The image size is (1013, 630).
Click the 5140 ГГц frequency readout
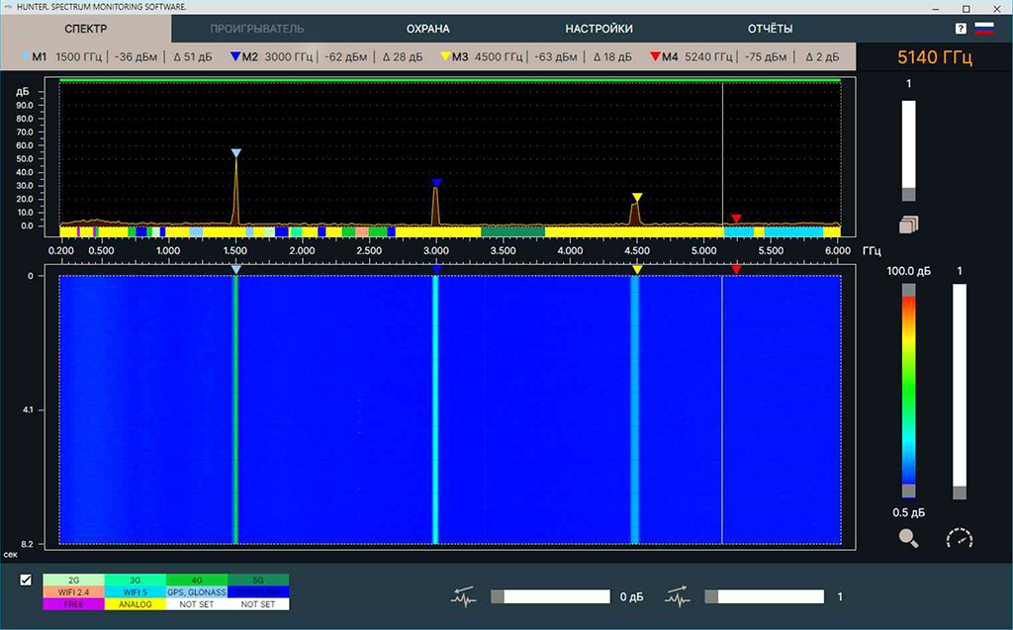tap(934, 56)
